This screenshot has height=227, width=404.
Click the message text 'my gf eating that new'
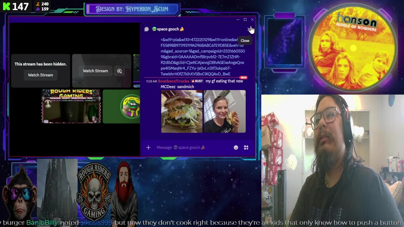[x=224, y=81]
